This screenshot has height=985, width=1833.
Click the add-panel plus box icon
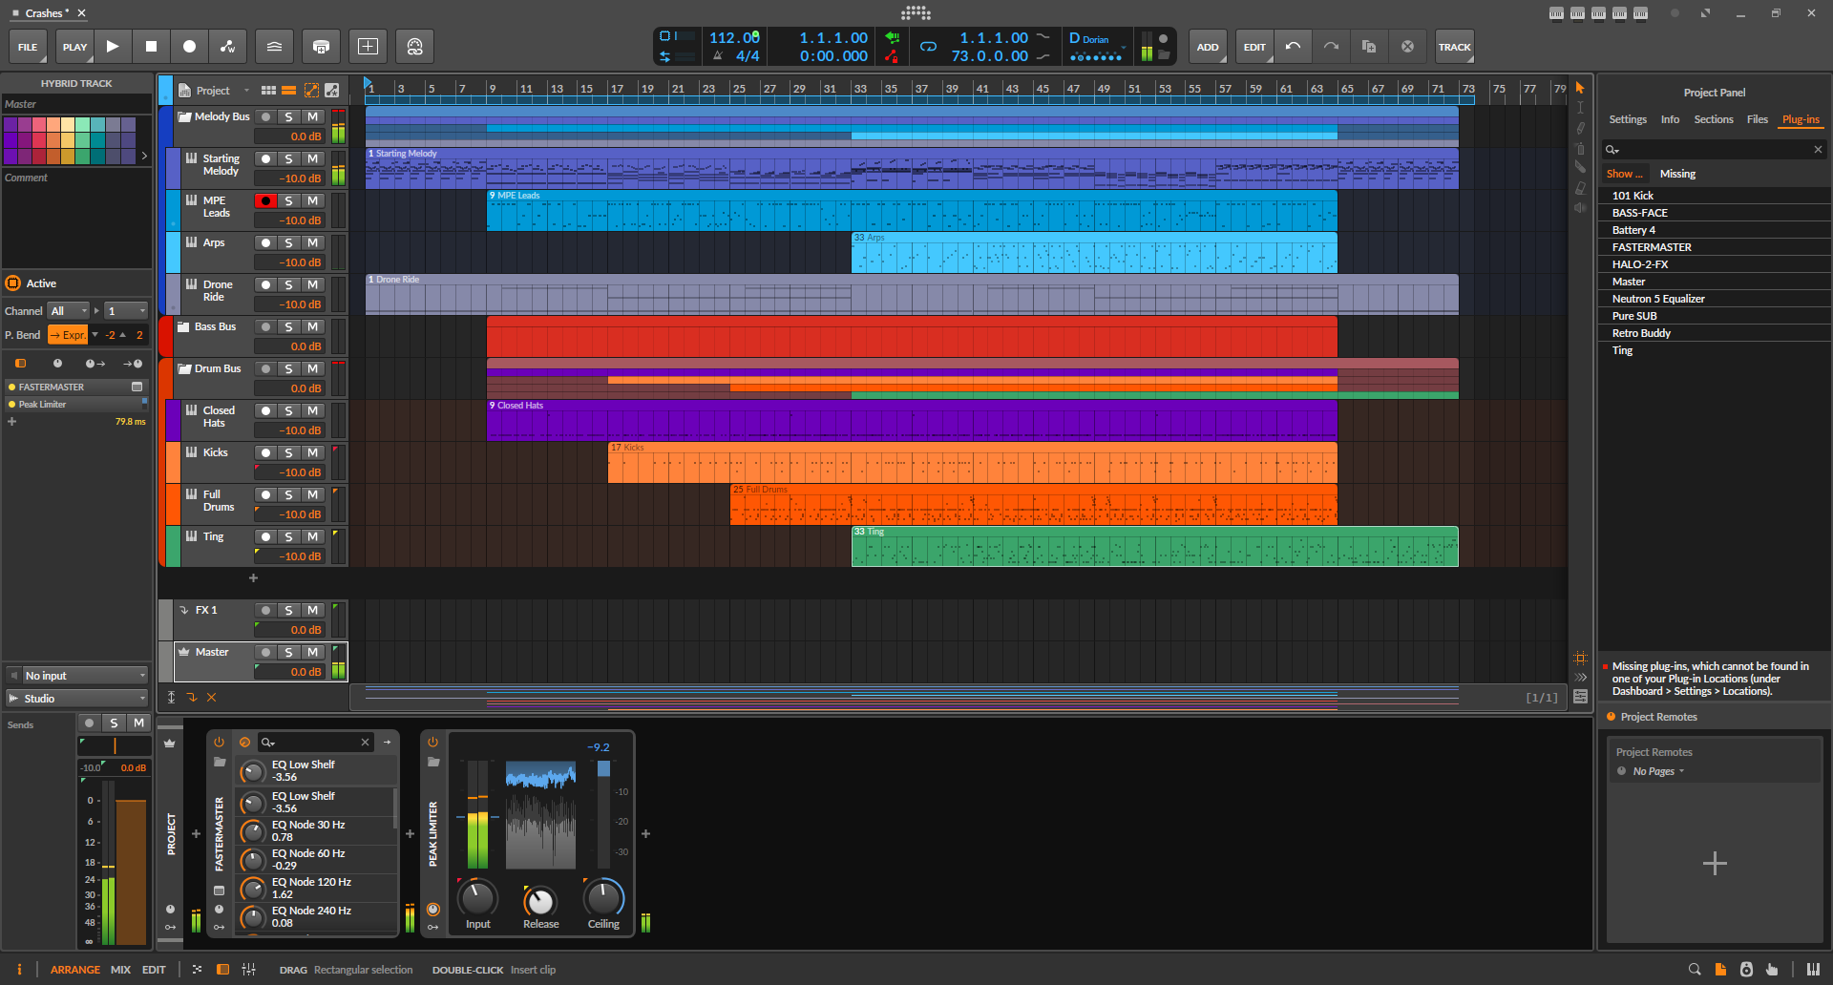[368, 46]
